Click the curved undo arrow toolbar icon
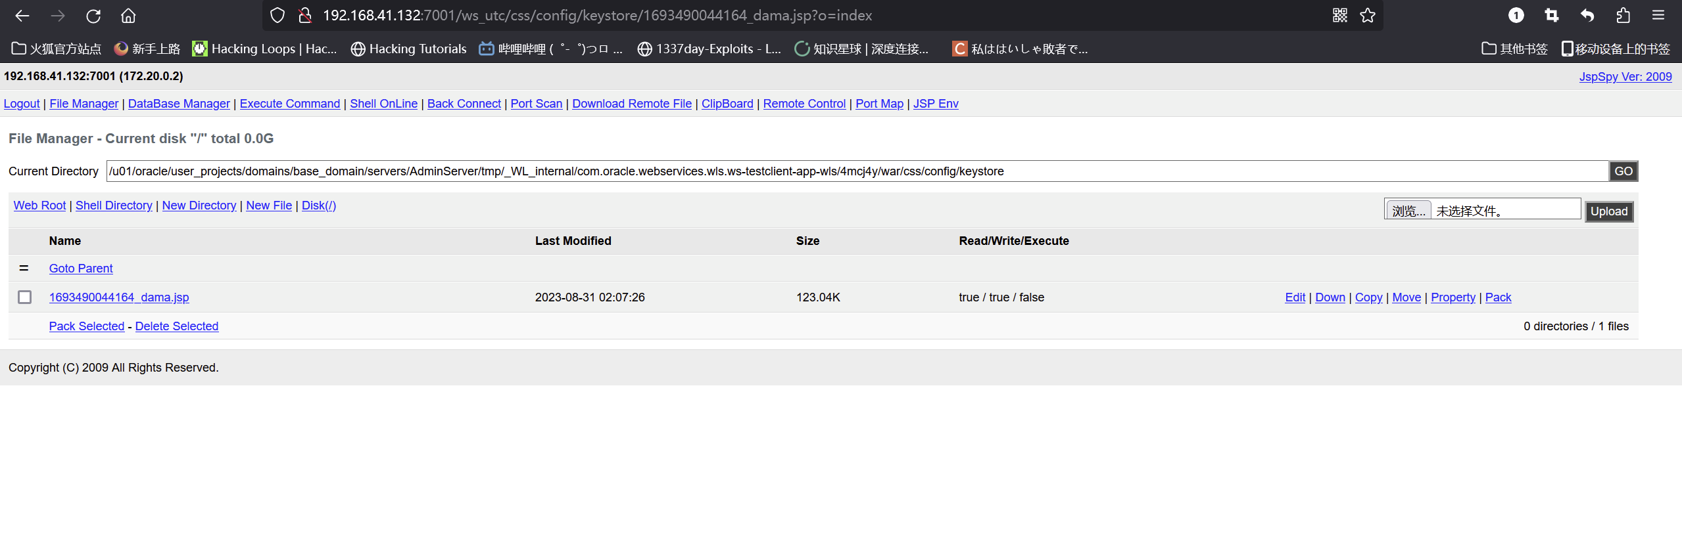 pos(1587,16)
